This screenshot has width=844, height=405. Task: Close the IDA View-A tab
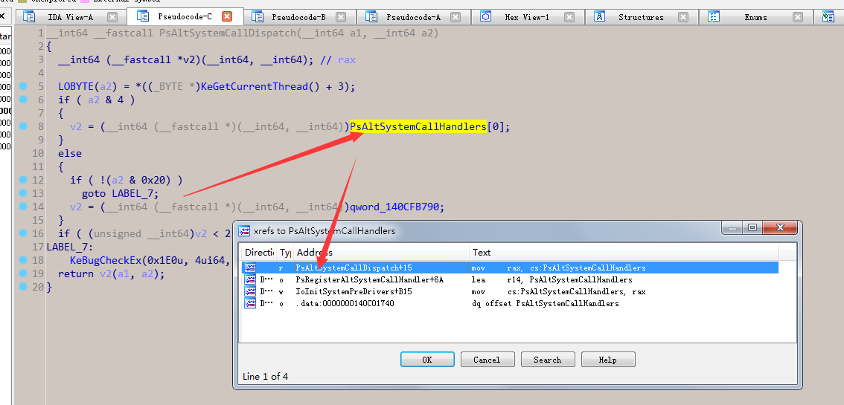(112, 17)
